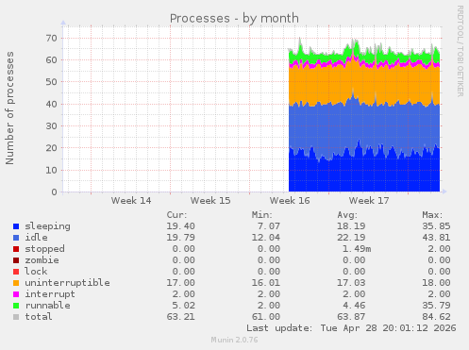Click the 'Week 17' x-axis label
Screen dimensions: 469x350
click(x=369, y=201)
